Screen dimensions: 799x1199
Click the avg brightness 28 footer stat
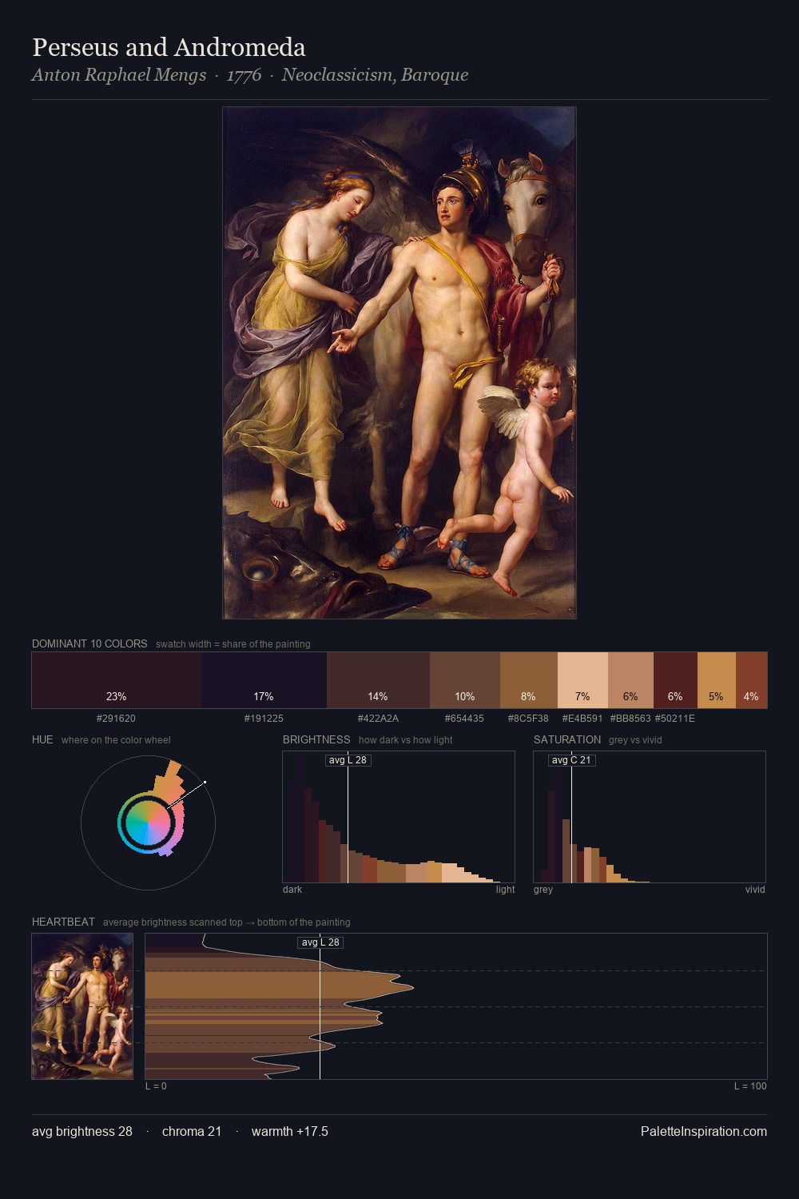click(x=82, y=1131)
